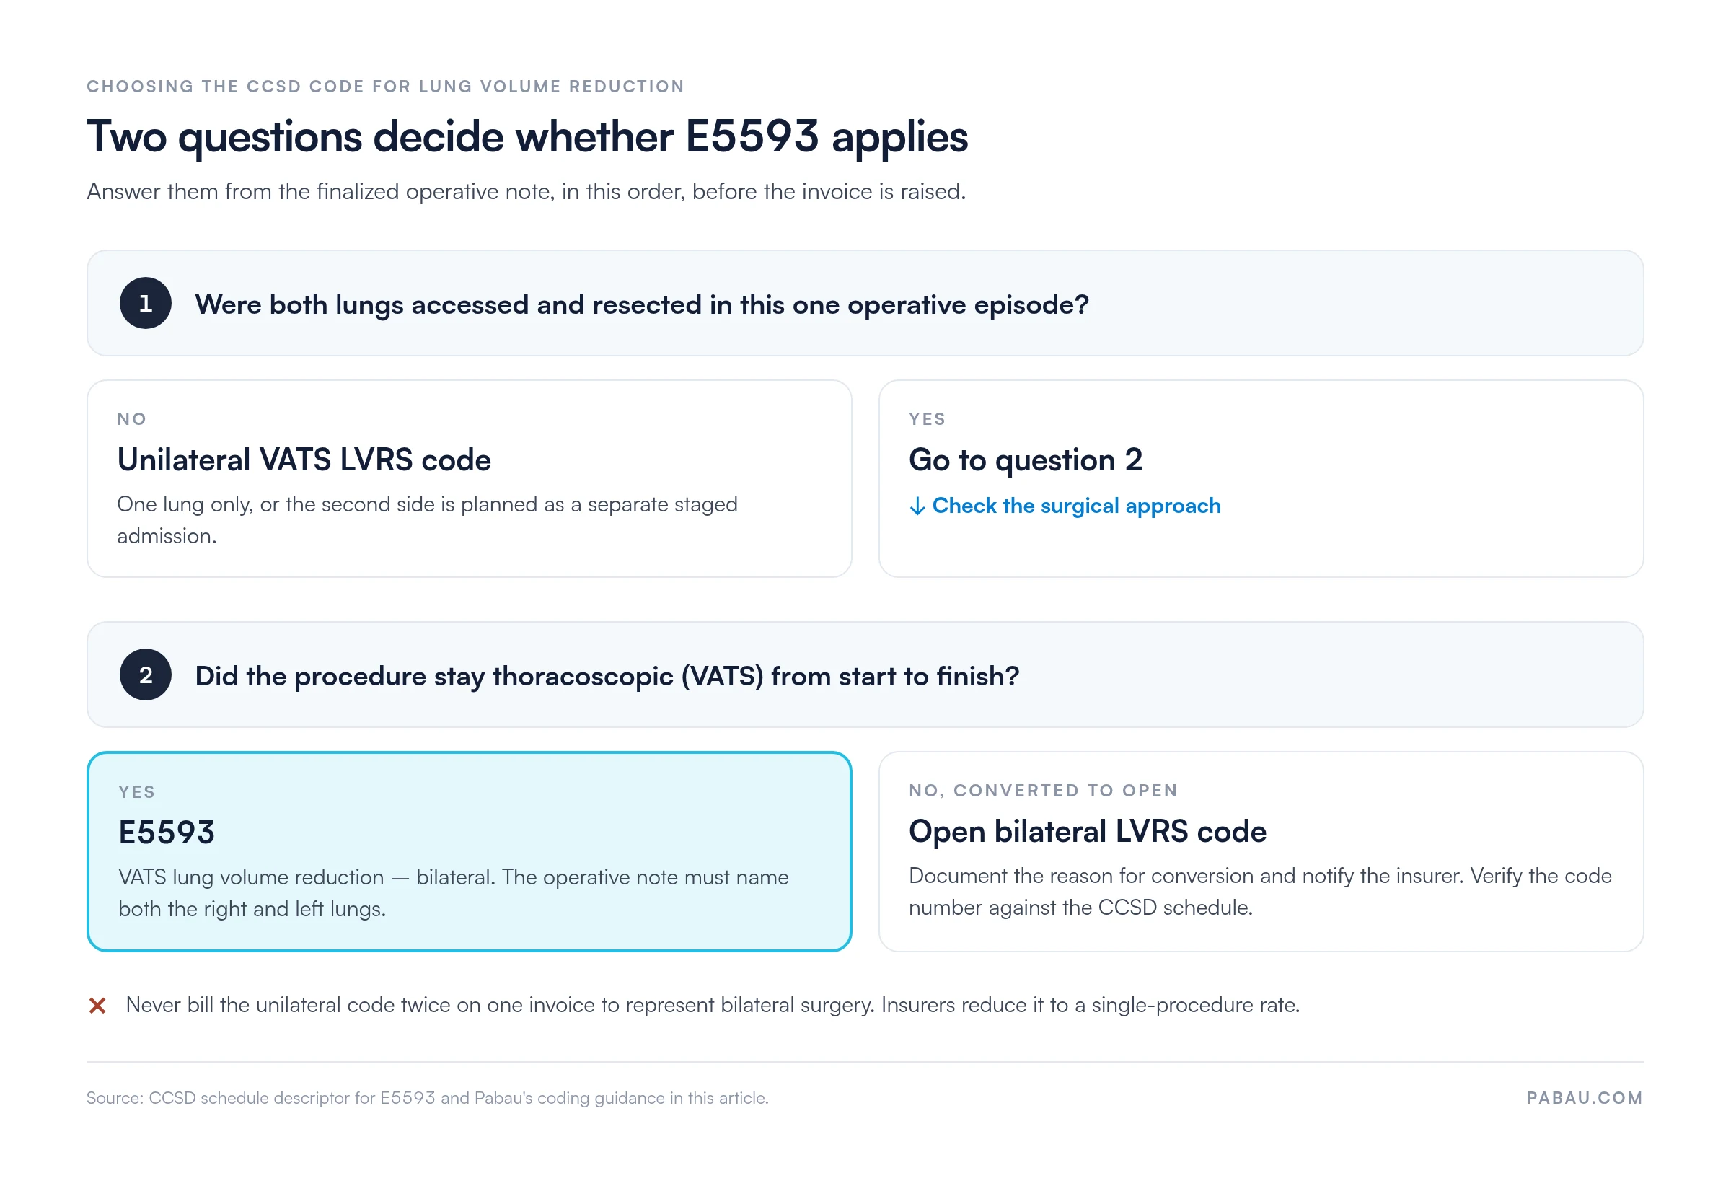Choose the Unilateral VATS LVRS code card
Screen dimensions: 1731x1186
coord(470,479)
